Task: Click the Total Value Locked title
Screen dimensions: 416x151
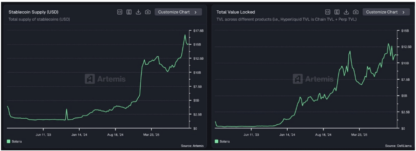Action: tap(235, 12)
